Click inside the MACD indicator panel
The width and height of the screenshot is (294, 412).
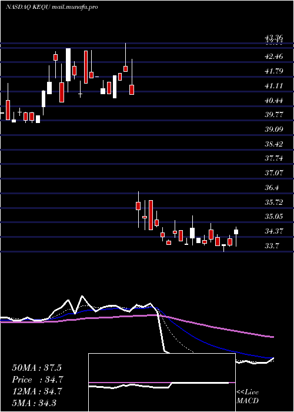coord(162,383)
